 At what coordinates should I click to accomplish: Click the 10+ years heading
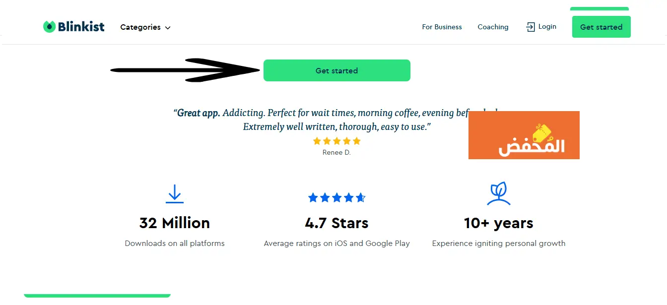coord(498,223)
